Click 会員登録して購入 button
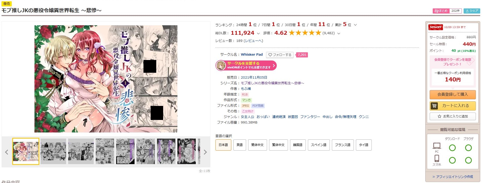 coord(453,94)
